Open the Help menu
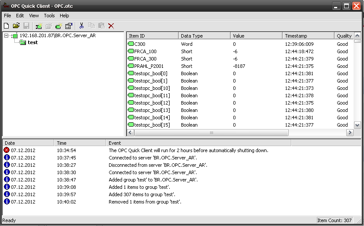364x226 pixels. 64,16
